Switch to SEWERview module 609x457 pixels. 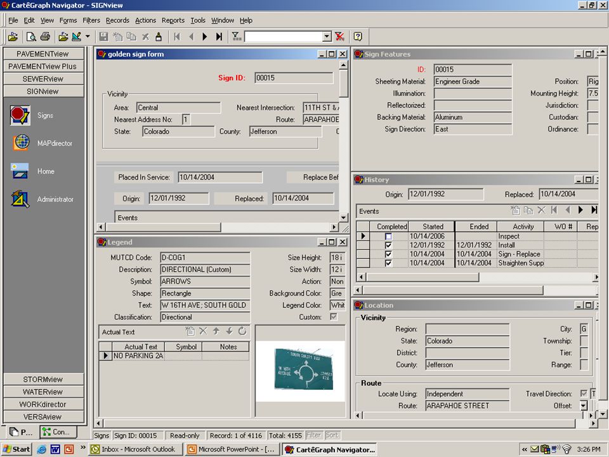click(x=43, y=79)
